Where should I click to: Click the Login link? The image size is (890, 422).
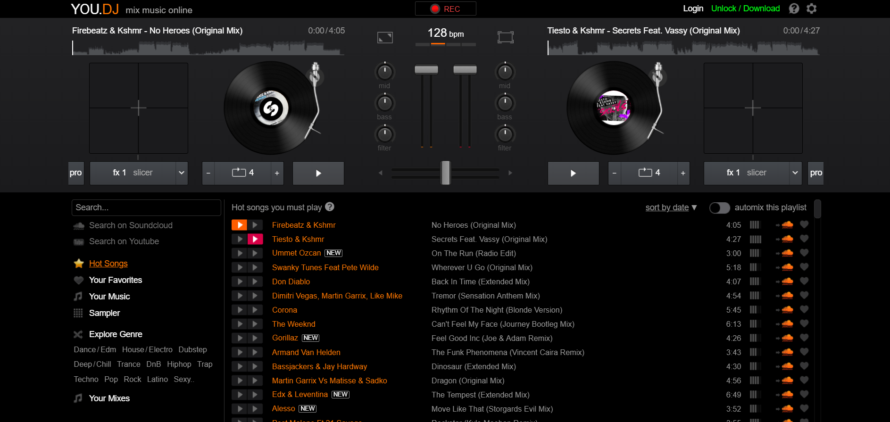(x=693, y=8)
